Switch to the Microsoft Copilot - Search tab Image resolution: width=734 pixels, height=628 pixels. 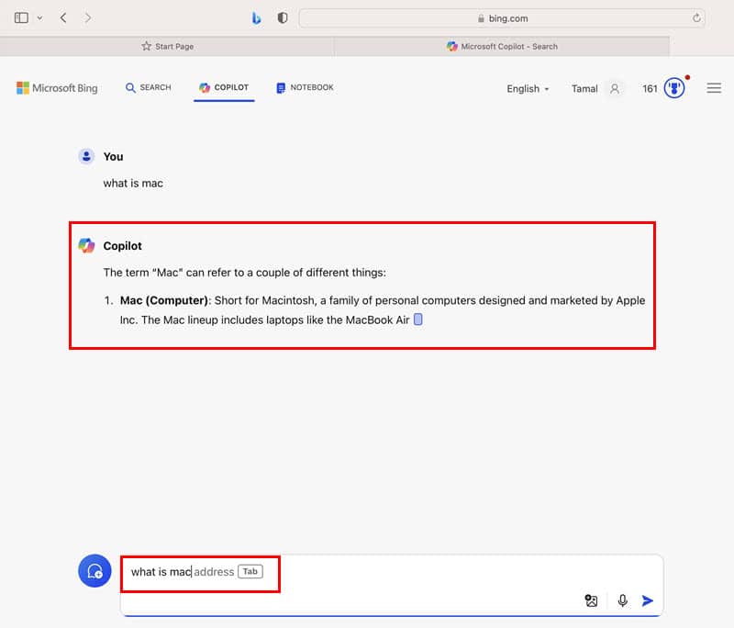pos(502,46)
